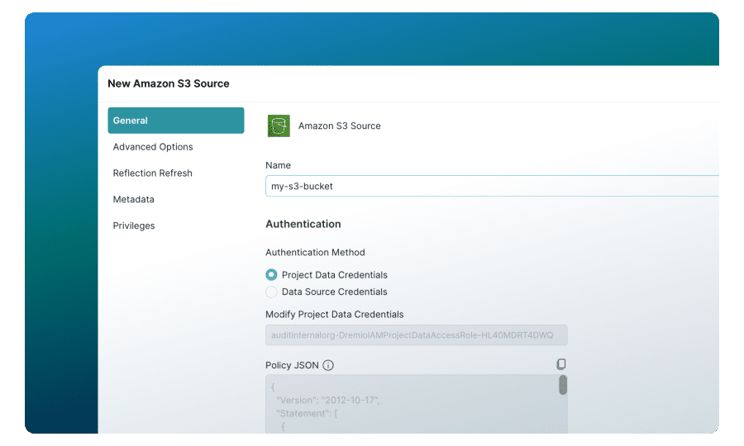Open the General settings tab

[175, 121]
